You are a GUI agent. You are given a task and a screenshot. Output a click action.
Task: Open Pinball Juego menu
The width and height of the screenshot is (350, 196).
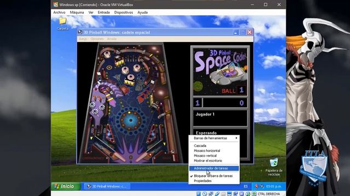tap(83, 39)
